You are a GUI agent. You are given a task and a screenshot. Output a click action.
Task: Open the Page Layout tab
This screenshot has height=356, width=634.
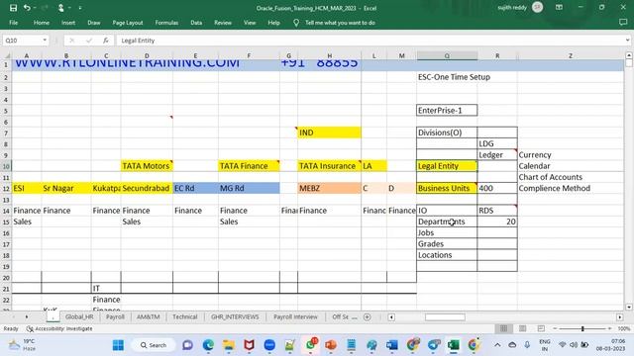coord(128,23)
